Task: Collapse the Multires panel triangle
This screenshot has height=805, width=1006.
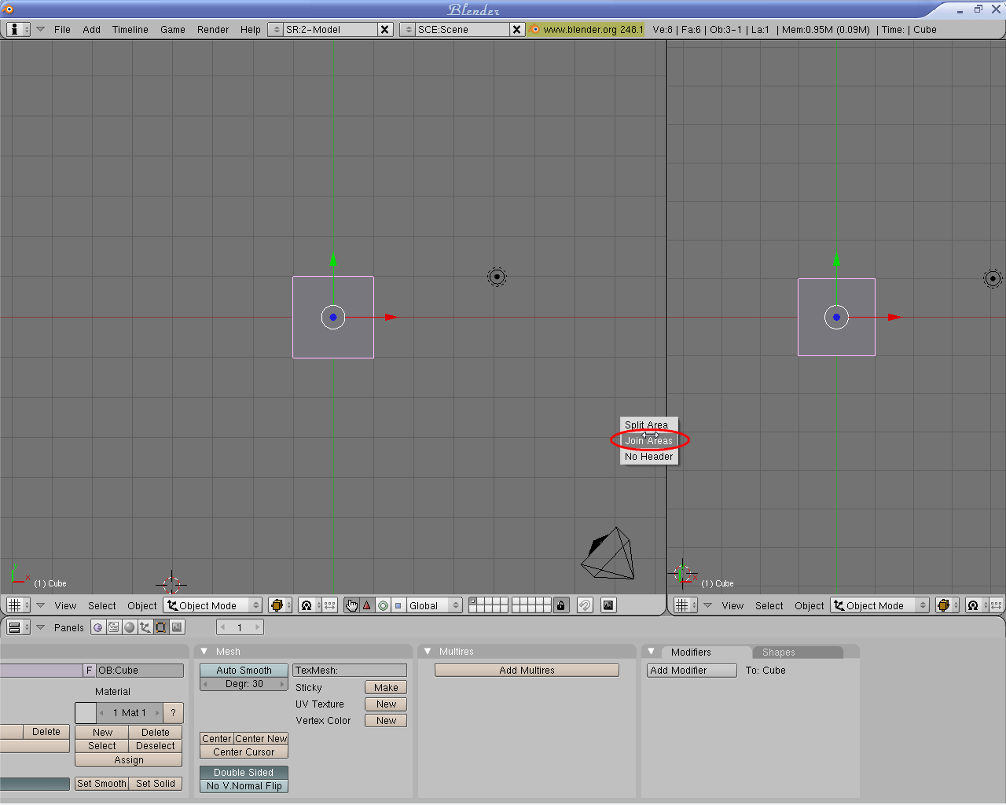Action: tap(428, 652)
